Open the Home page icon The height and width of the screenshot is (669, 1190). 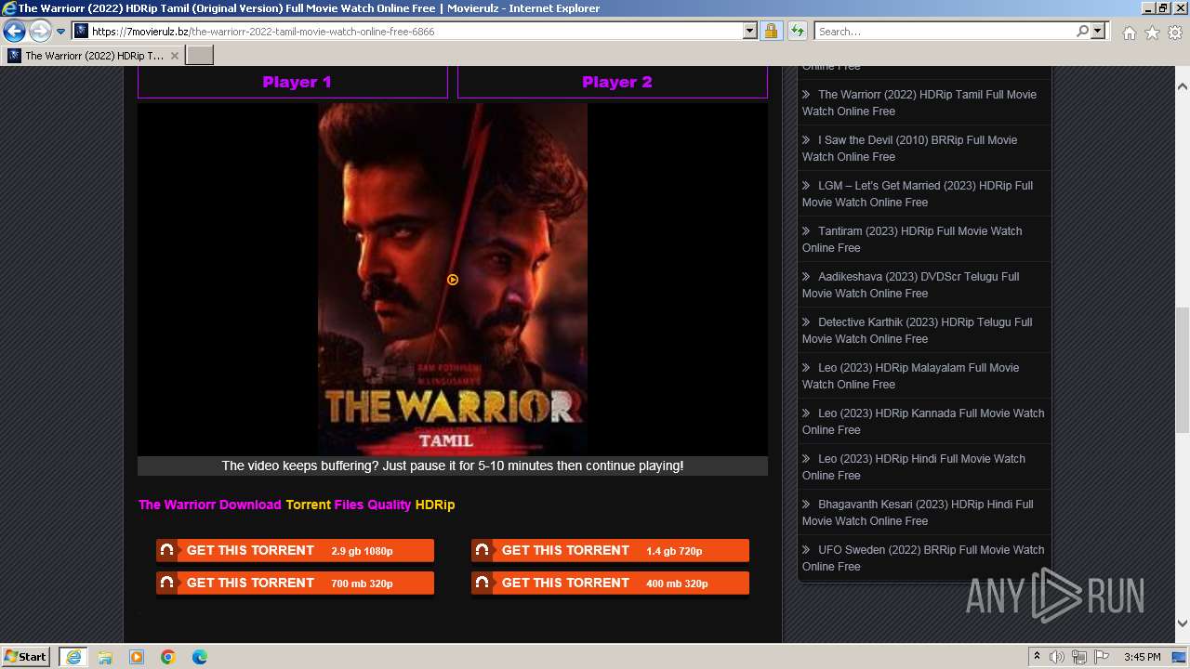1129,33
